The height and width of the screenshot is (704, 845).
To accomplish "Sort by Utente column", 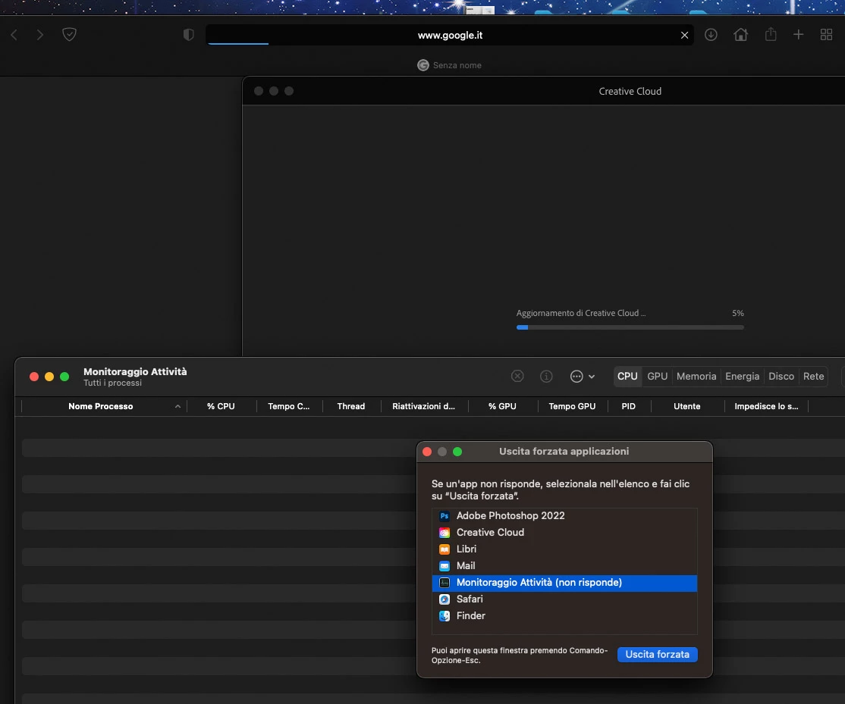I will pos(686,406).
